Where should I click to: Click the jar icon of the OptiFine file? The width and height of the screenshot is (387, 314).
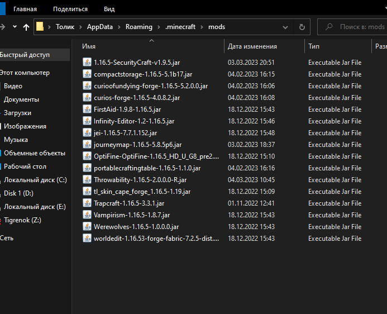click(x=87, y=156)
